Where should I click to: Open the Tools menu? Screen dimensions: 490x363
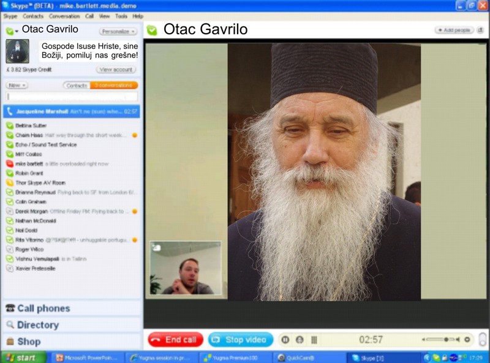[x=121, y=16]
